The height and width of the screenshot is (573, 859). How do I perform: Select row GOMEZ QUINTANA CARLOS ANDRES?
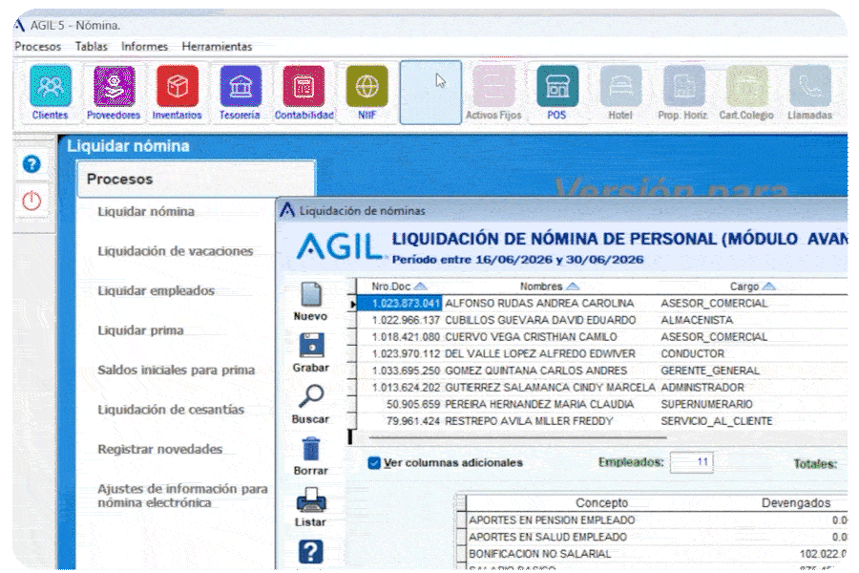601,371
